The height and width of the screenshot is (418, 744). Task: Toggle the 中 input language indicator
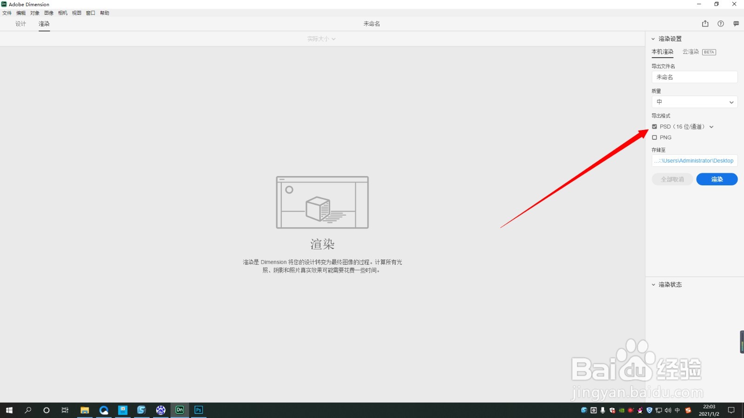pos(677,410)
